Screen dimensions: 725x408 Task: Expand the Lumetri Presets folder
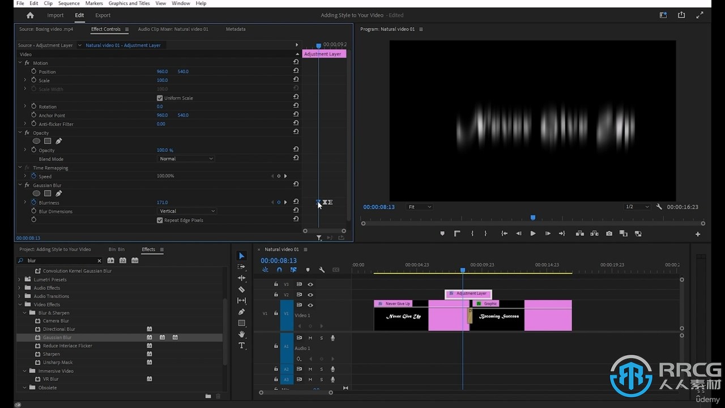pos(20,279)
